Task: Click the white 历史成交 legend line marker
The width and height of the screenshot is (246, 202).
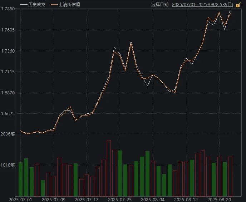Action: pos(24,5)
